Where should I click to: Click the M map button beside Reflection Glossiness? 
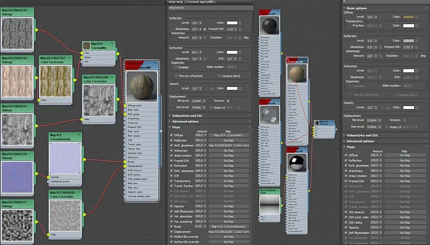(204, 29)
